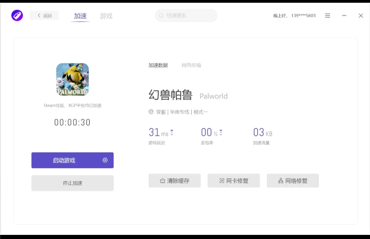Switch to the 游戏 tab

(x=106, y=16)
